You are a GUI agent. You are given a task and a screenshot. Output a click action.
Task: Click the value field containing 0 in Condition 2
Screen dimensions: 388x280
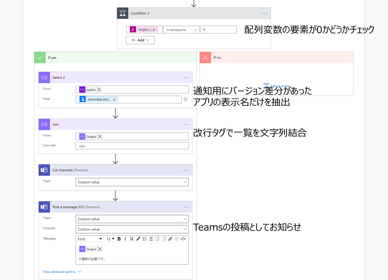pos(218,29)
